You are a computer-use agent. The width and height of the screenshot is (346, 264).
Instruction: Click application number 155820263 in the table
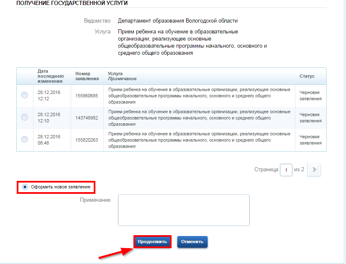point(87,140)
